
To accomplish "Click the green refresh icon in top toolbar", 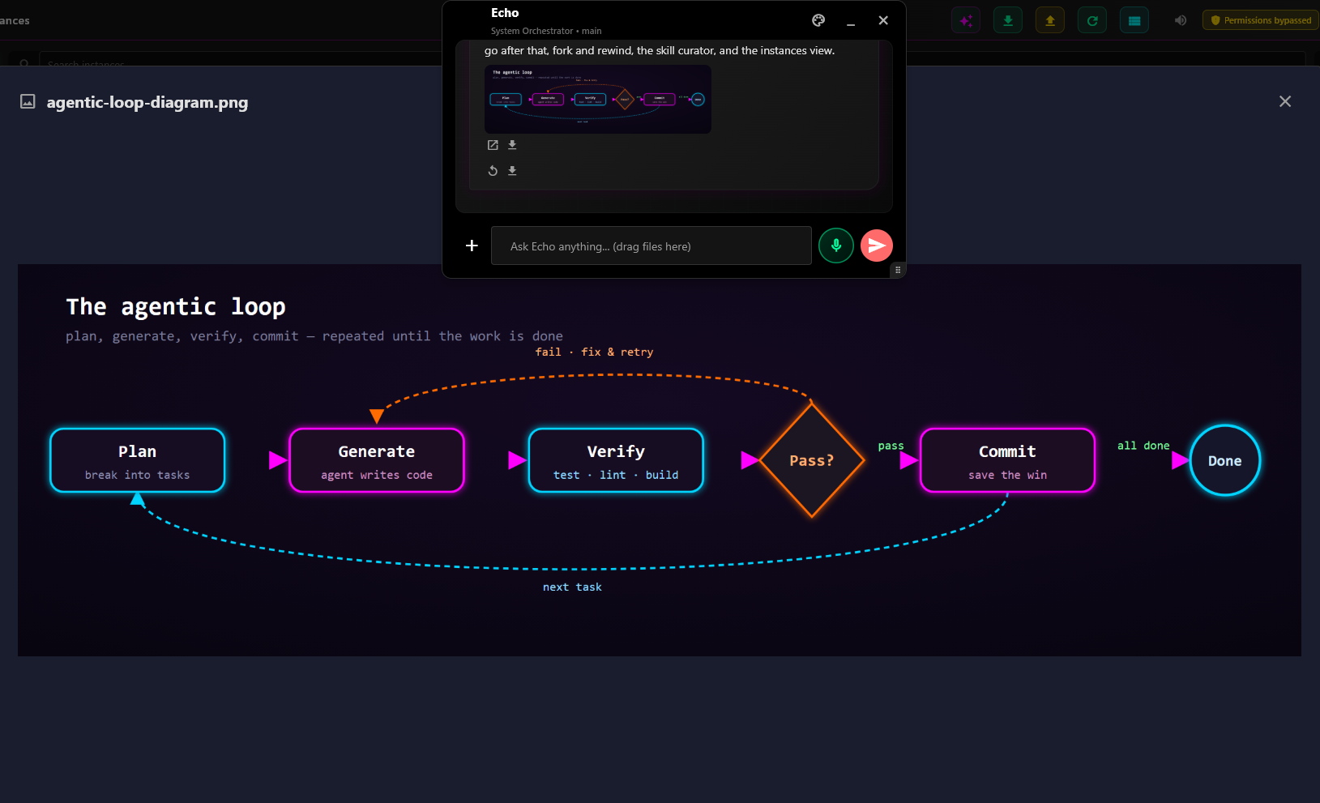I will 1092,20.
